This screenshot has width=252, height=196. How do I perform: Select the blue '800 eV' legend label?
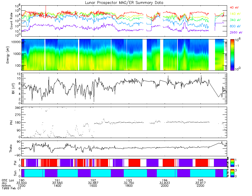(x=235, y=26)
